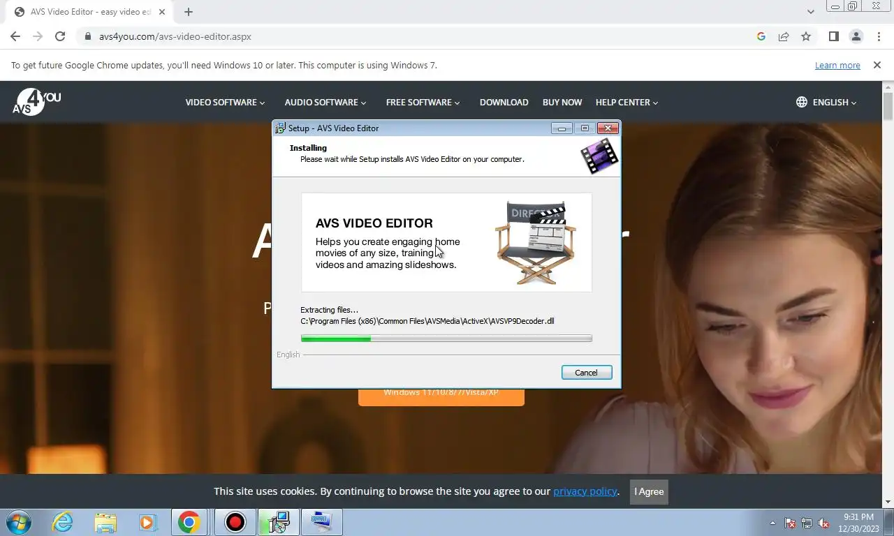Click the director chair clapperboard image
Image resolution: width=894 pixels, height=536 pixels.
[x=536, y=242]
